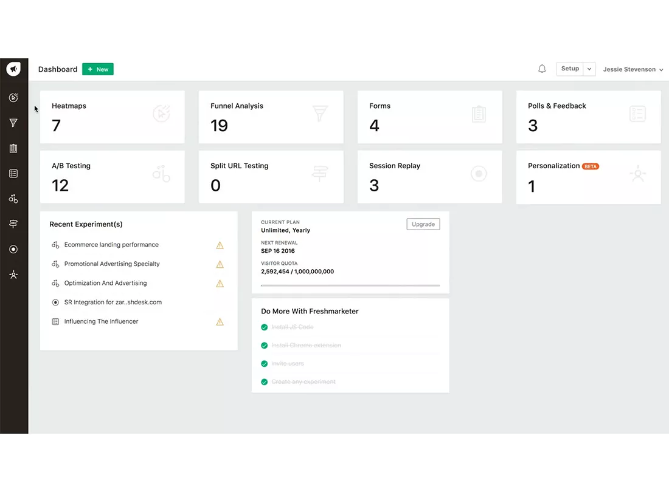Open the A/B Testing card title
Viewport: 669px width, 492px height.
71,166
